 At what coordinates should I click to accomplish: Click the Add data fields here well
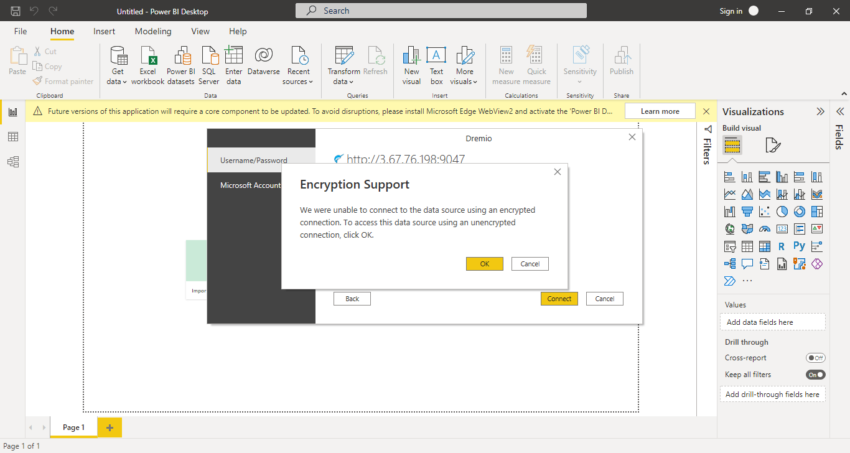point(773,322)
